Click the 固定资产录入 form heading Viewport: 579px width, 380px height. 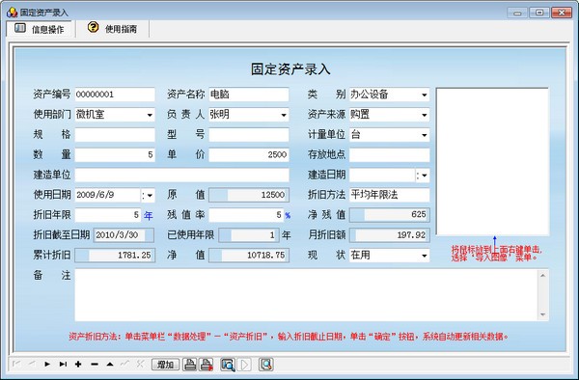[290, 69]
